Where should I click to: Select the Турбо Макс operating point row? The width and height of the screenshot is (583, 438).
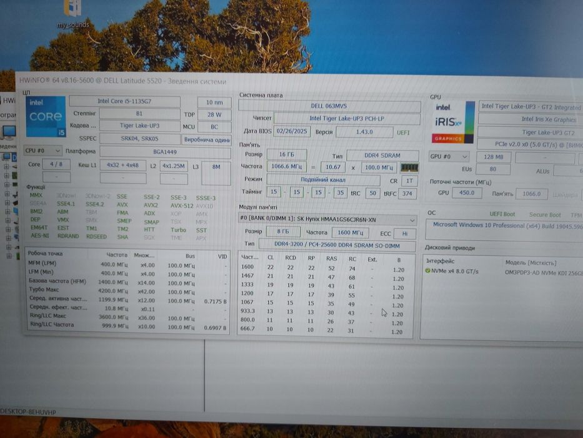click(x=127, y=291)
